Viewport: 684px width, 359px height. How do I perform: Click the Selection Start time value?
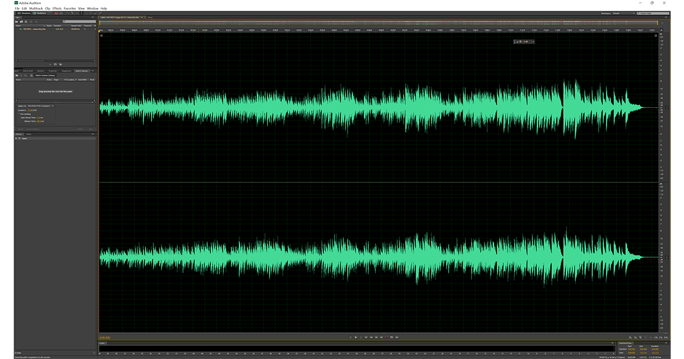(632, 349)
